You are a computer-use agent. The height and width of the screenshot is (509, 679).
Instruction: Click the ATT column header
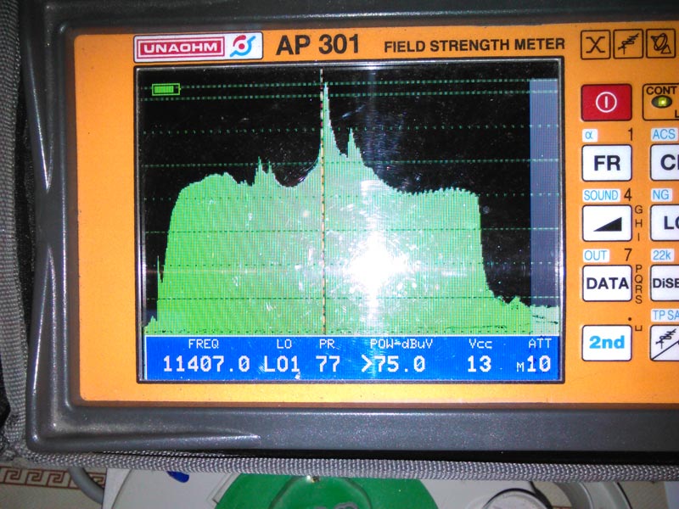[x=540, y=344]
